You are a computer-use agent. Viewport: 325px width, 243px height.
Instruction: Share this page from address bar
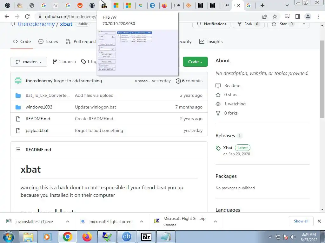pyautogui.click(x=265, y=16)
